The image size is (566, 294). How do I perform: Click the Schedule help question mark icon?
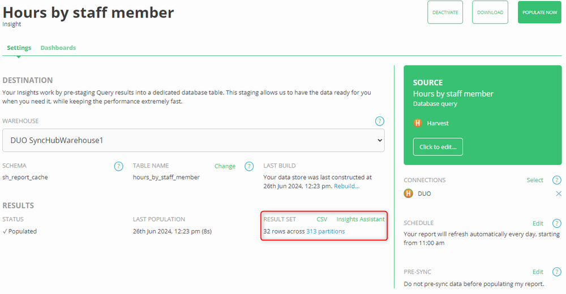557,223
